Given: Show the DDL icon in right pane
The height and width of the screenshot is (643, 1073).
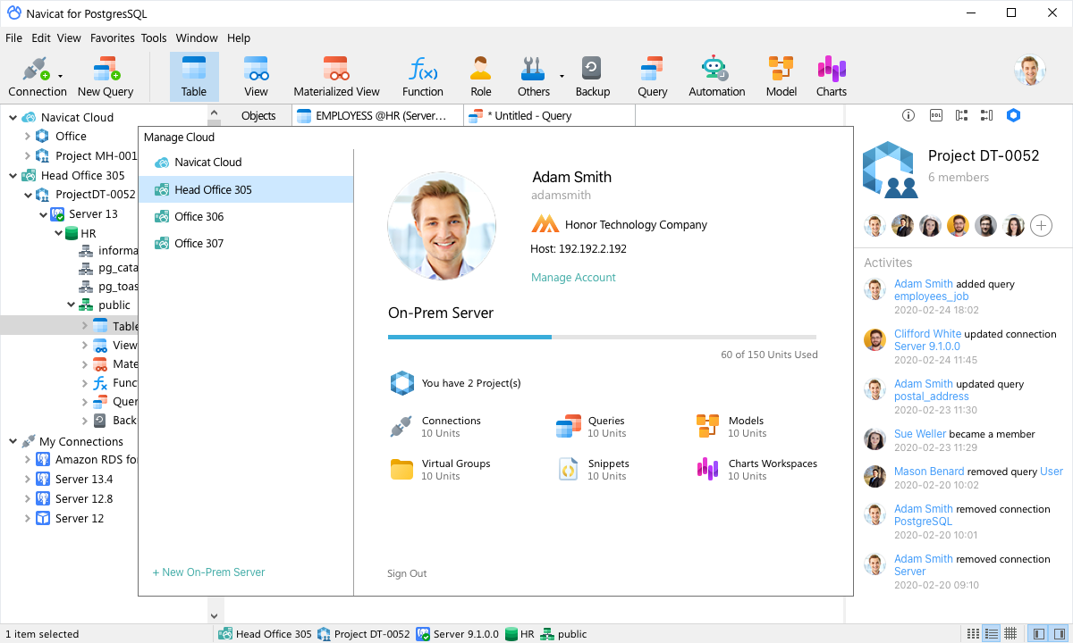Looking at the screenshot, I should coord(935,115).
